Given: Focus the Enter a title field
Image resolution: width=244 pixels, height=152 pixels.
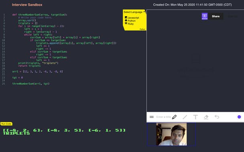Looking at the screenshot, I should coord(164,117).
